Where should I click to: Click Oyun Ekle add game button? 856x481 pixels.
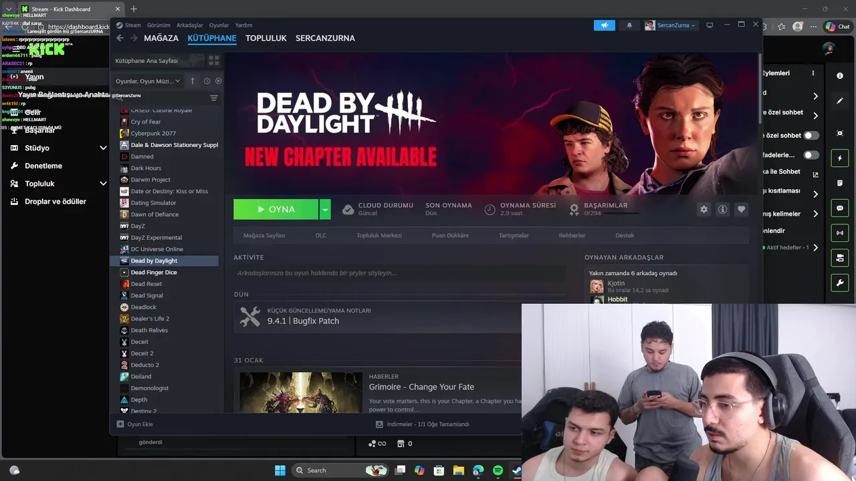135,424
